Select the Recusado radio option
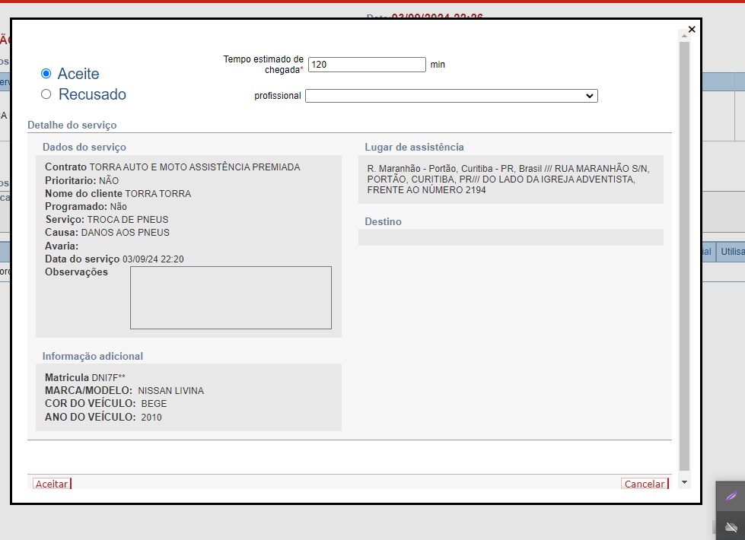Viewport: 745px width, 540px height. 46,94
